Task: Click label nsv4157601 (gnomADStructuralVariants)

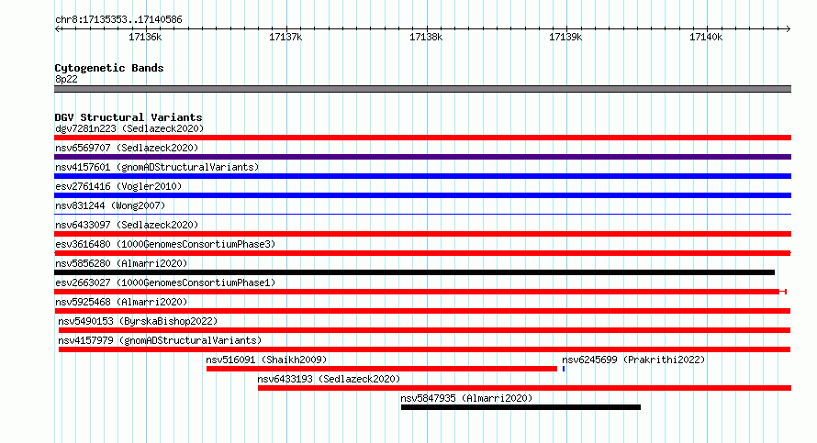Action: pos(157,167)
